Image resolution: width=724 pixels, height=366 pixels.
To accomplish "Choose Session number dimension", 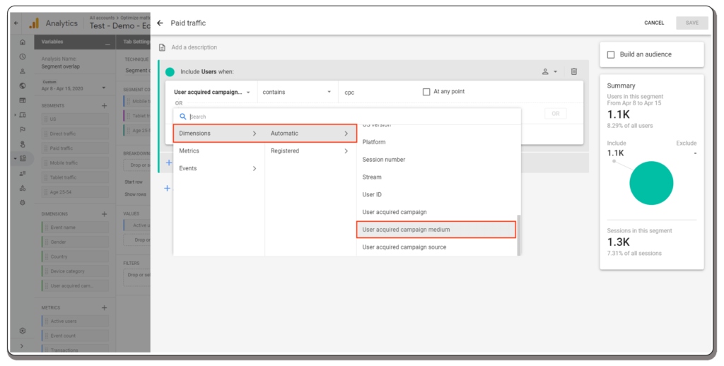I will tap(437, 160).
